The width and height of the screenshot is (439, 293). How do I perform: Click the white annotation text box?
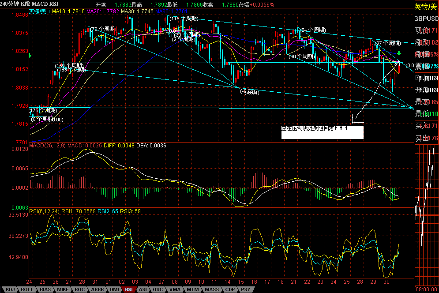[x=322, y=132]
